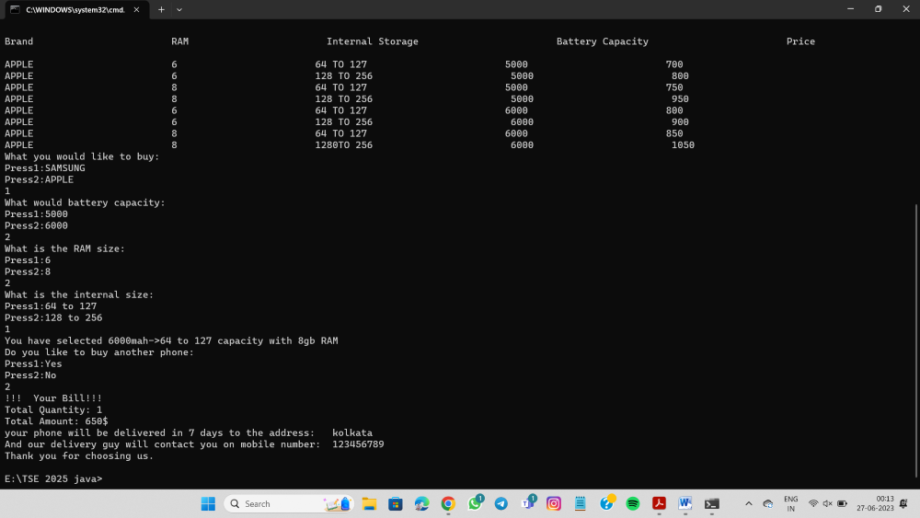Click '!!! Your Bill!!!' heading
Image resolution: width=920 pixels, height=518 pixels.
pyautogui.click(x=52, y=398)
